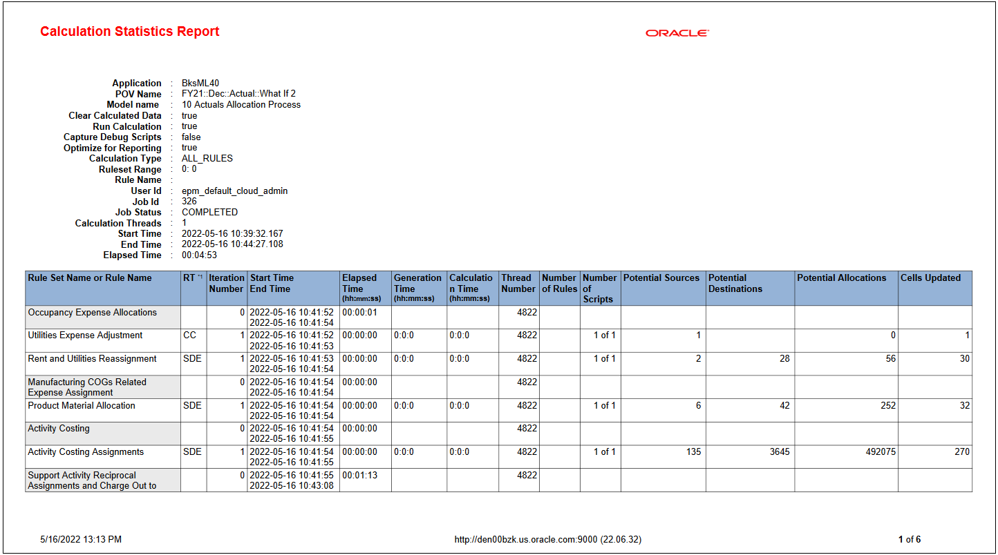Click the Oracle logo
The height and width of the screenshot is (555, 998).
click(x=677, y=33)
